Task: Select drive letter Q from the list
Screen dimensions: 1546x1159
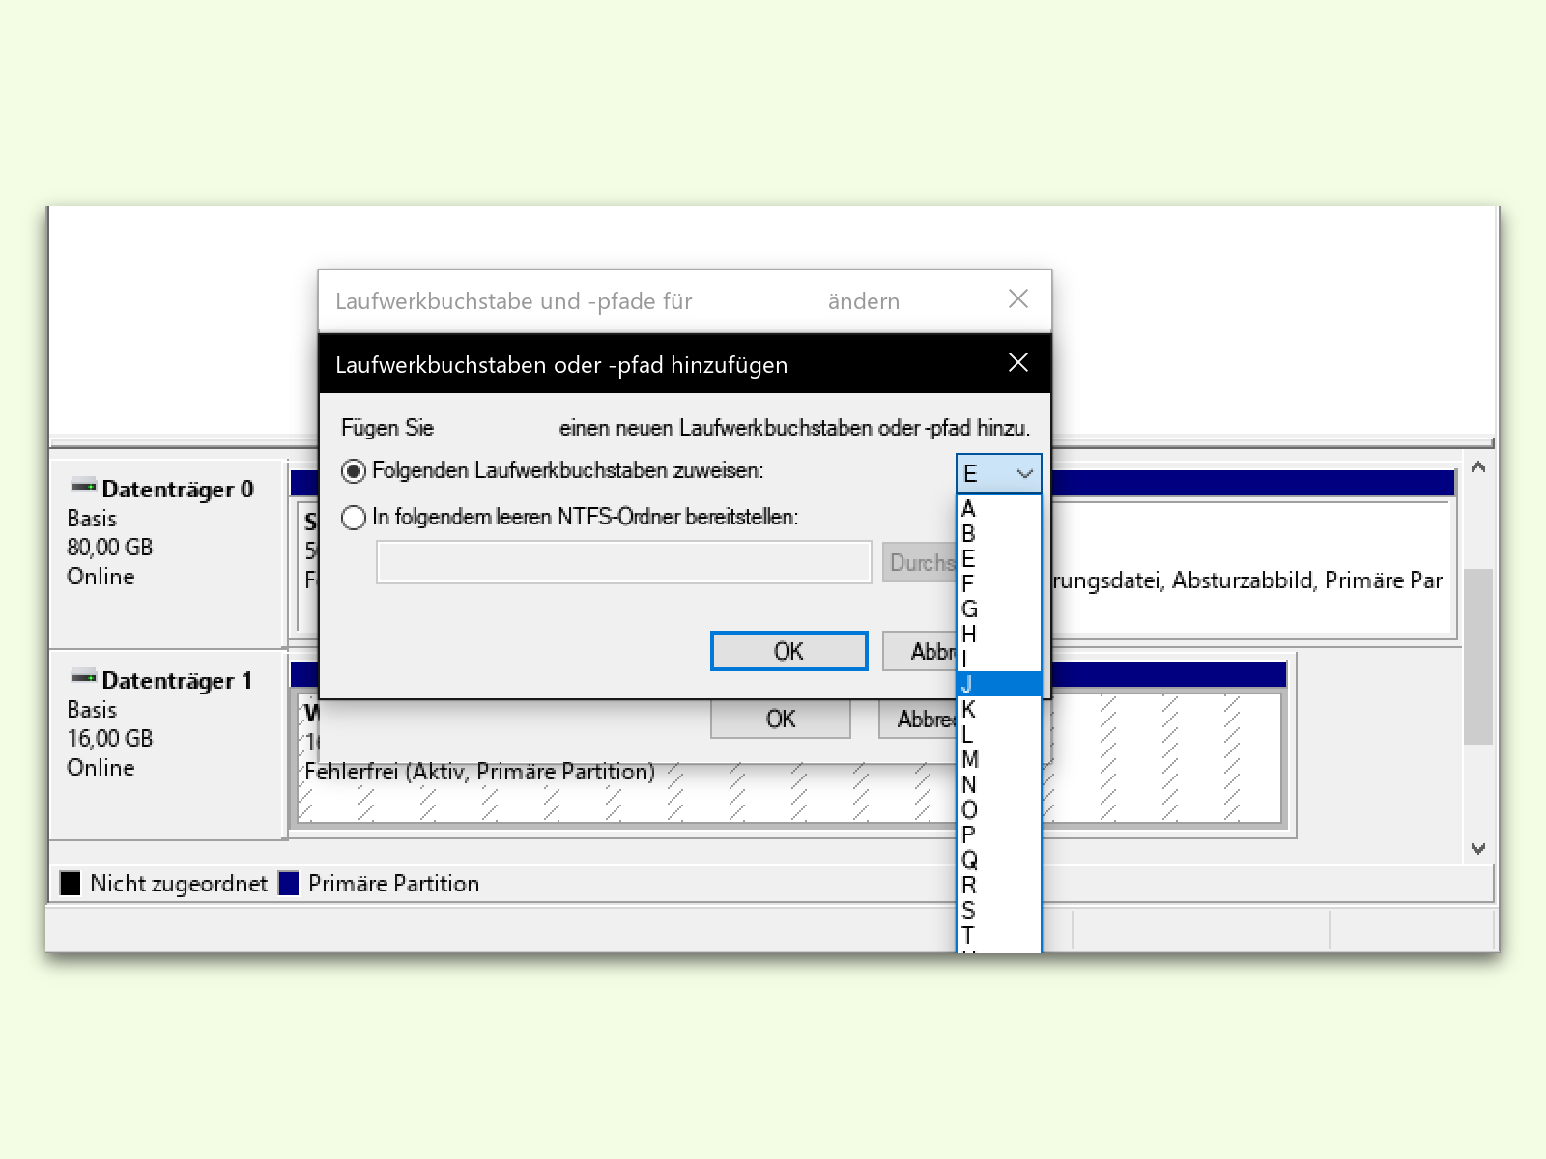Action: click(999, 861)
